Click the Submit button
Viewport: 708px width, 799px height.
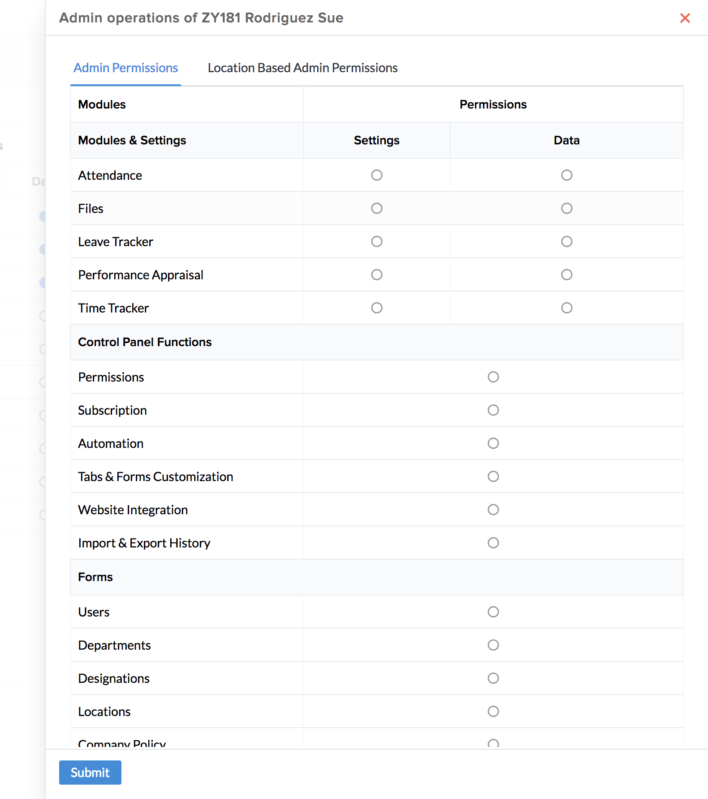pyautogui.click(x=90, y=773)
